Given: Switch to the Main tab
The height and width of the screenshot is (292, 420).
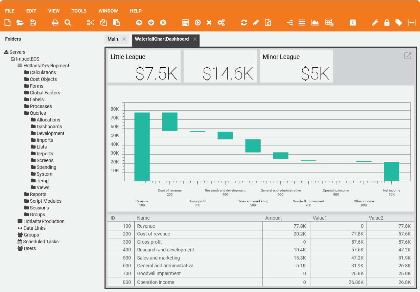Looking at the screenshot, I should tap(113, 39).
